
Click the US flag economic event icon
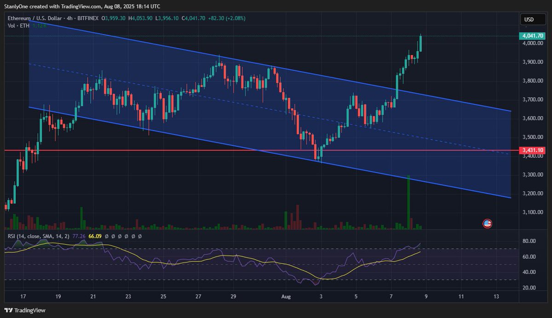pyautogui.click(x=487, y=224)
